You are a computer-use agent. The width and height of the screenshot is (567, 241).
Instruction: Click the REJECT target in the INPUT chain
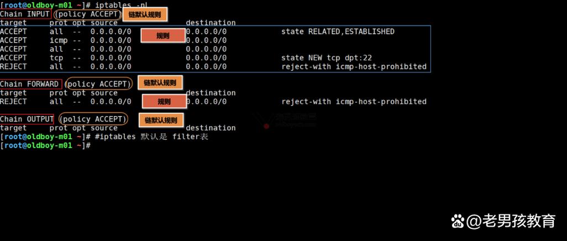coord(13,66)
